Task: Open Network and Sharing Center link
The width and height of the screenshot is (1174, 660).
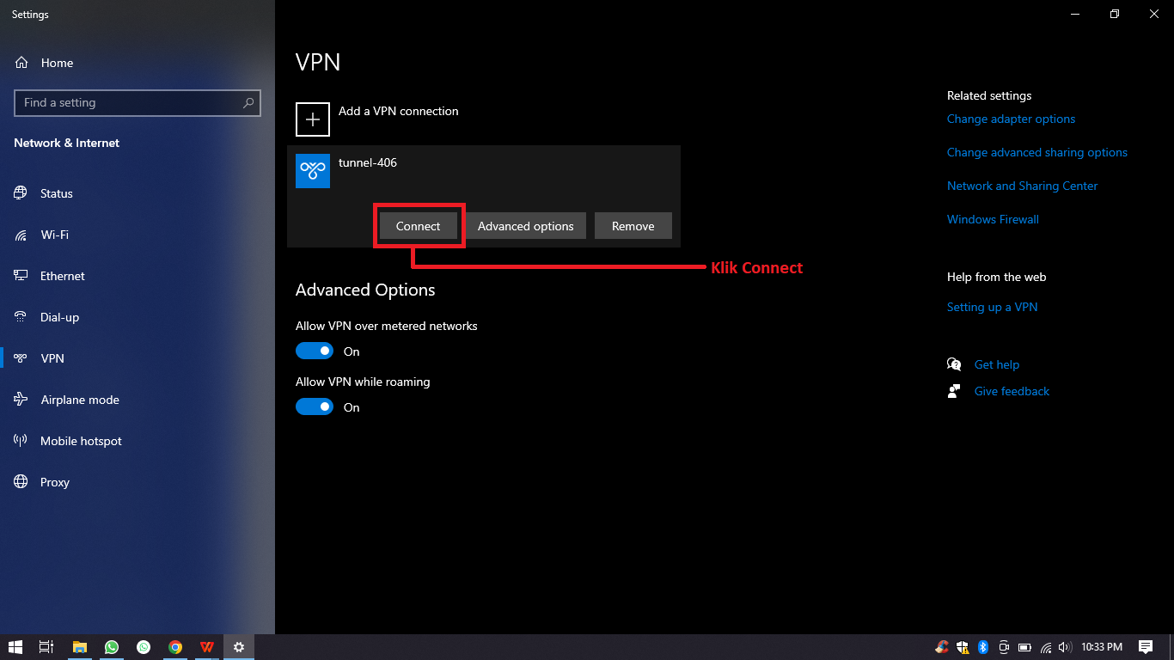Action: coord(1023,186)
